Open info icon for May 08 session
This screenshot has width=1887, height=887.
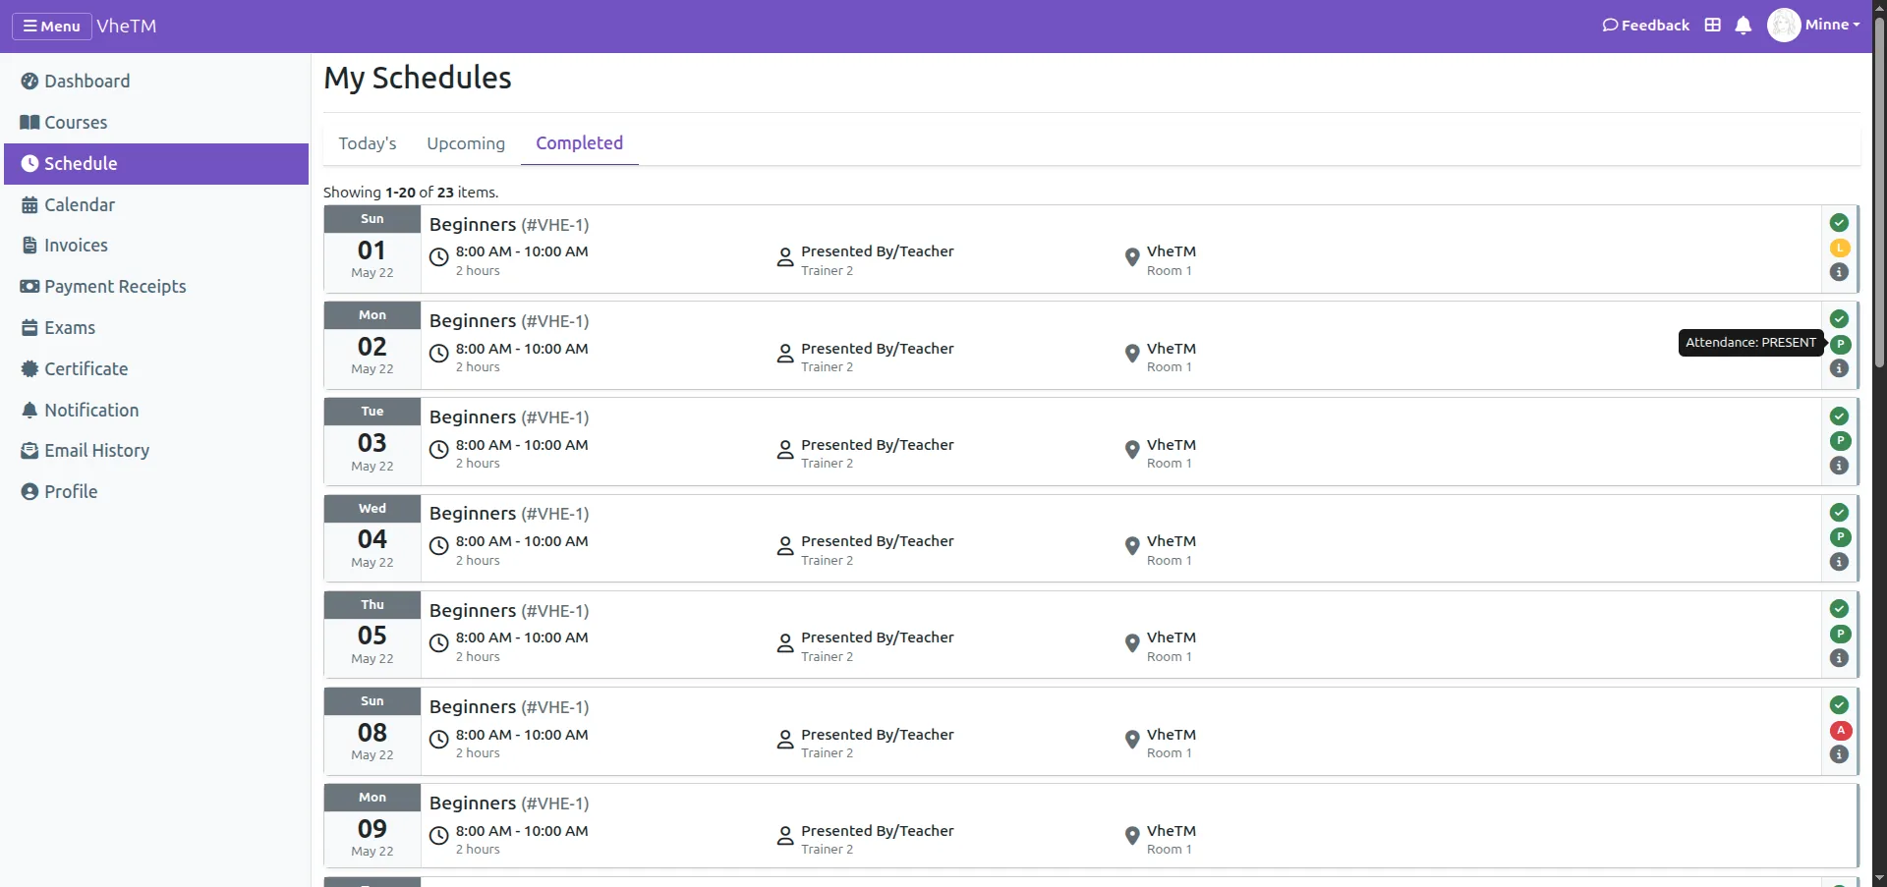[x=1840, y=754]
